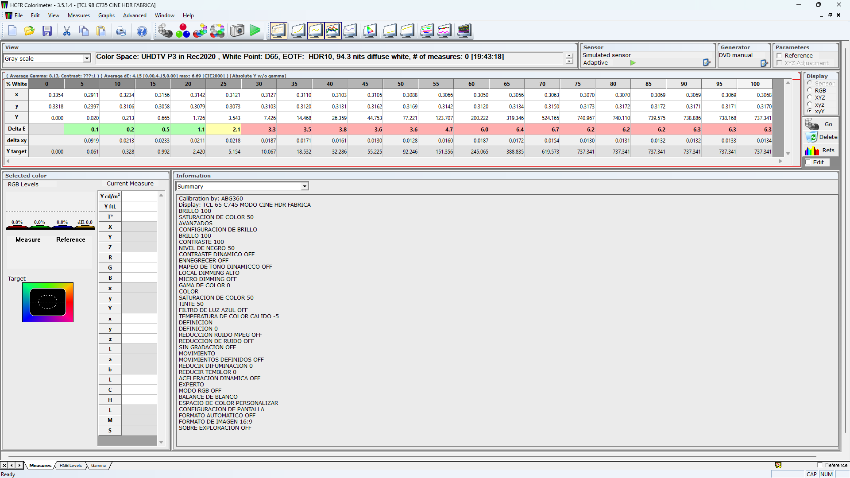Click the Paste clipboard icon

[x=101, y=31]
